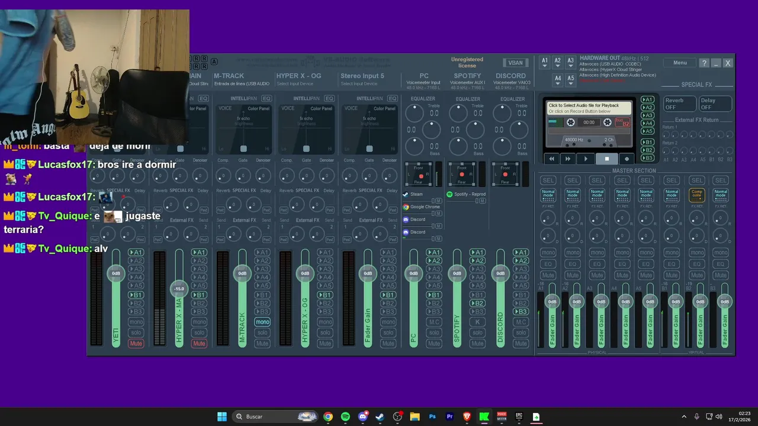The image size is (758, 426).
Task: Click the SPOTIFY strip fader knob
Action: pos(457,273)
